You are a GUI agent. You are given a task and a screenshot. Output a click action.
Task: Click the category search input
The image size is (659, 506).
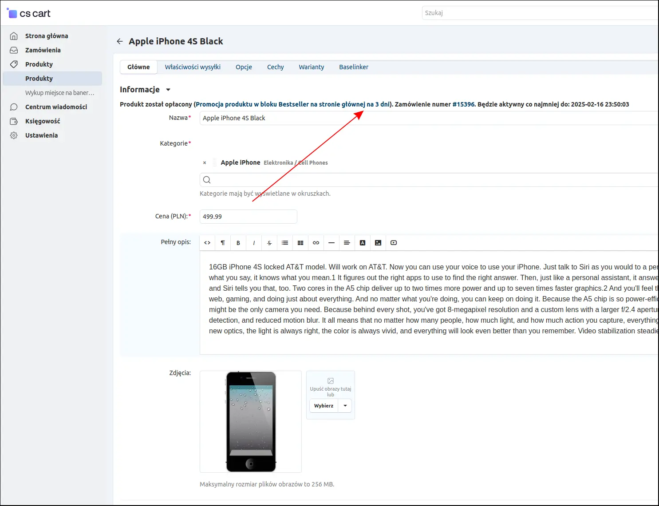[429, 180]
